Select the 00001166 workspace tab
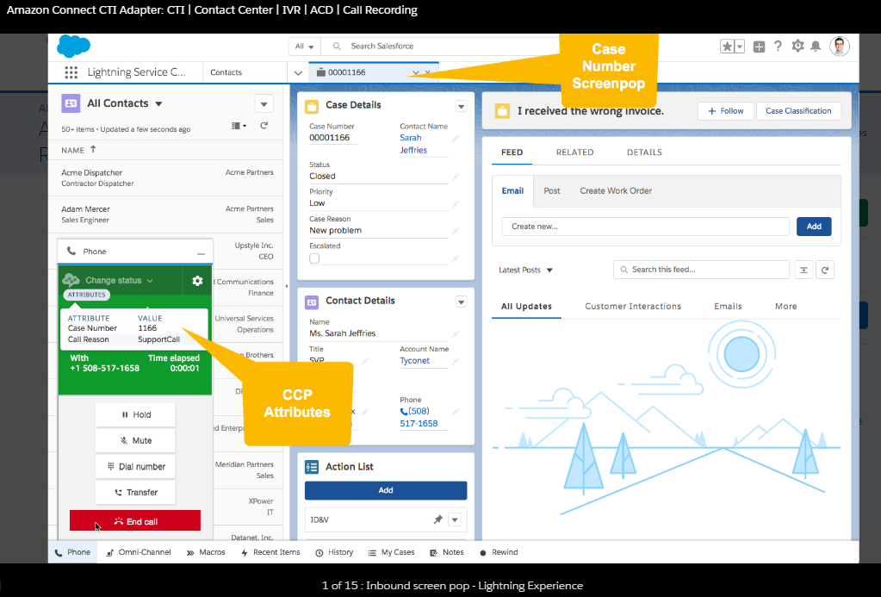This screenshot has width=881, height=597. 347,72
